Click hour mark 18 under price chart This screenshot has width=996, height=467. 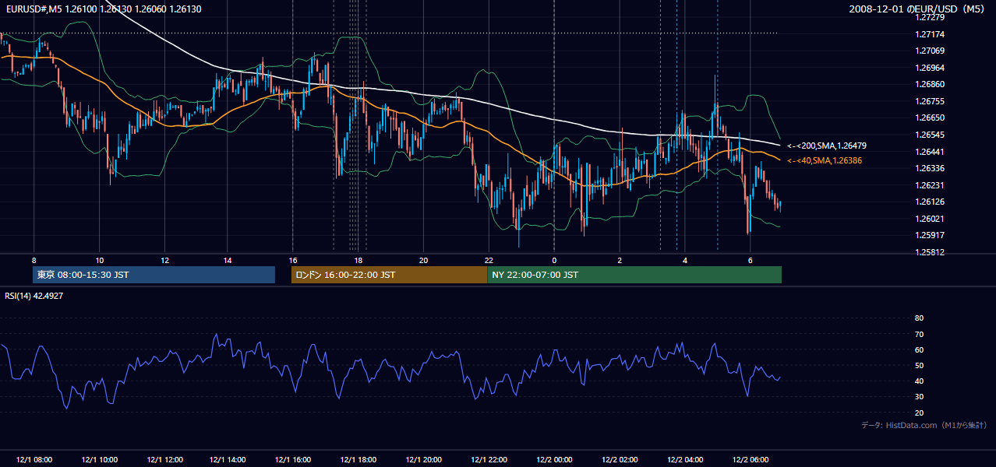tap(358, 260)
